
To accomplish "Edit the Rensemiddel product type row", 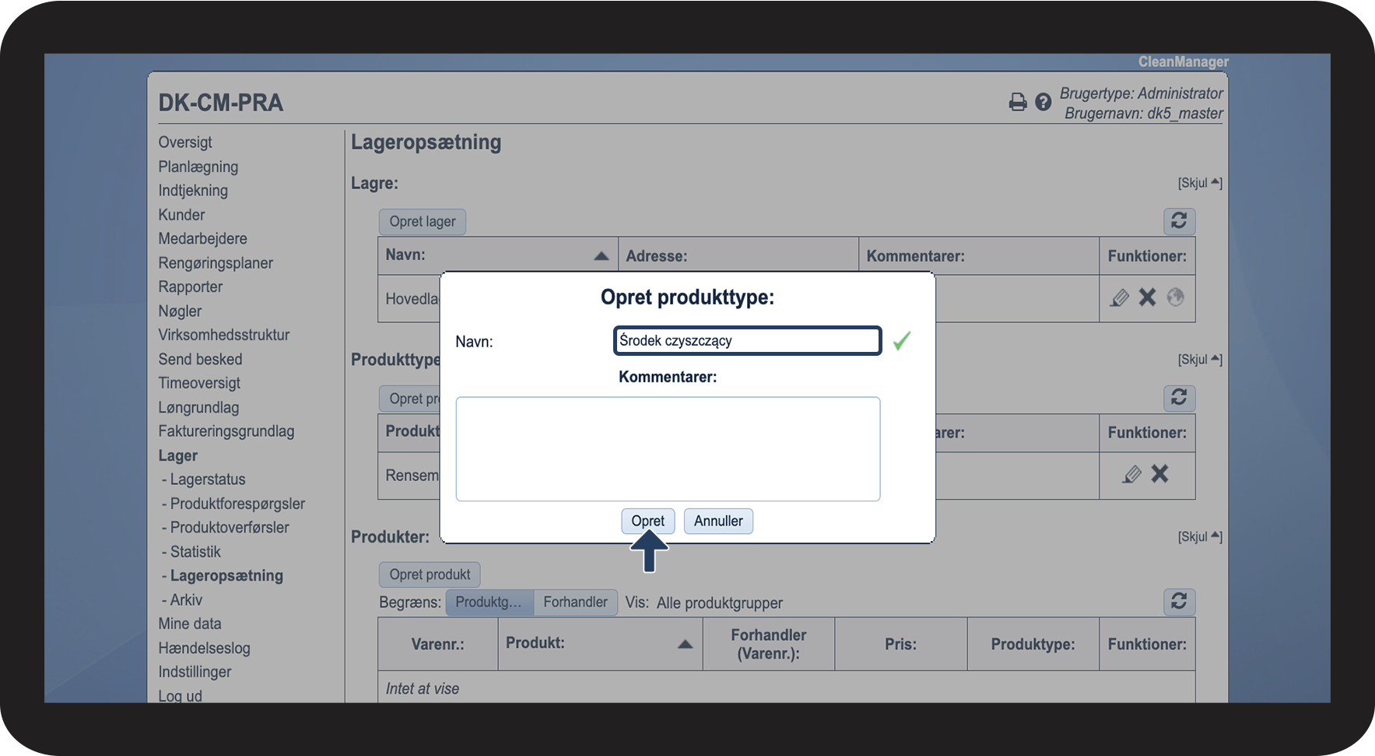I will [x=1131, y=474].
